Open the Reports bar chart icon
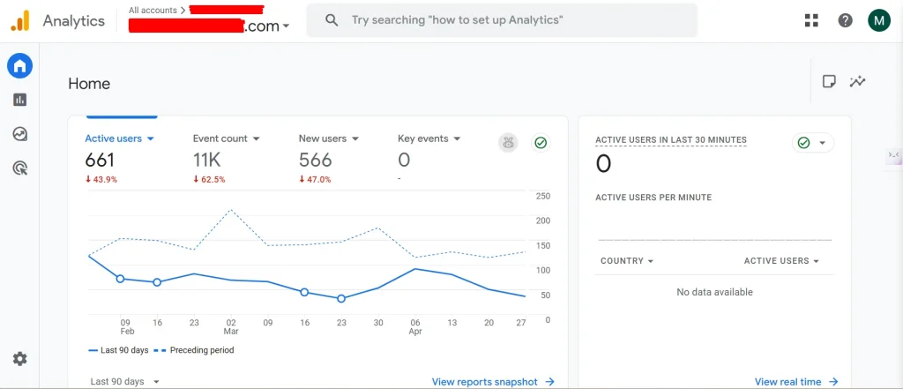The image size is (903, 389). coord(19,101)
